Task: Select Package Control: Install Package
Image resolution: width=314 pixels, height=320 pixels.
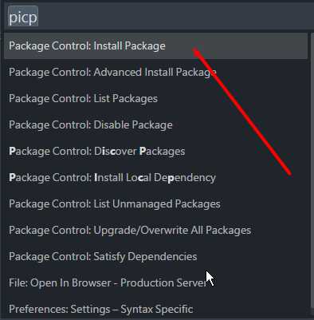Action: pyautogui.click(x=155, y=46)
